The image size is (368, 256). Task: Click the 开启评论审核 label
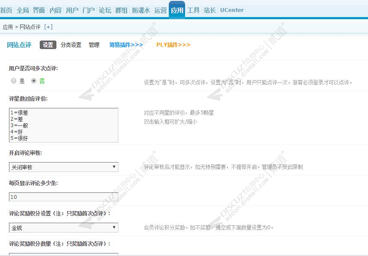(x=25, y=153)
